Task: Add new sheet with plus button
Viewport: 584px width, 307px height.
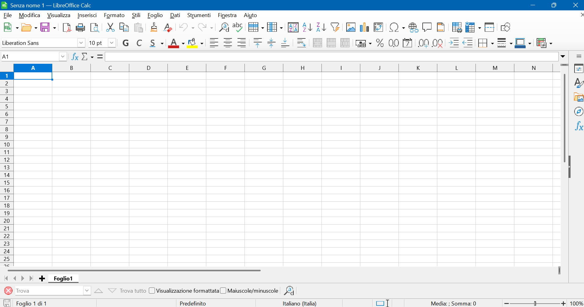Action: pos(42,278)
